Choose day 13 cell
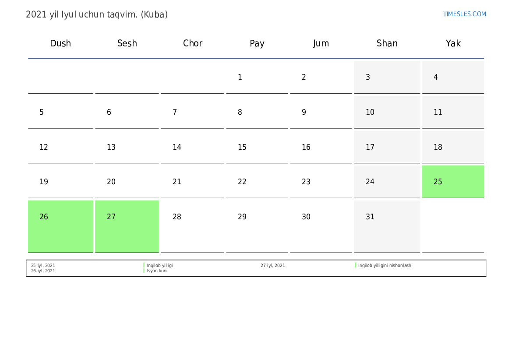Screen dimensions: 512x362 (127, 147)
